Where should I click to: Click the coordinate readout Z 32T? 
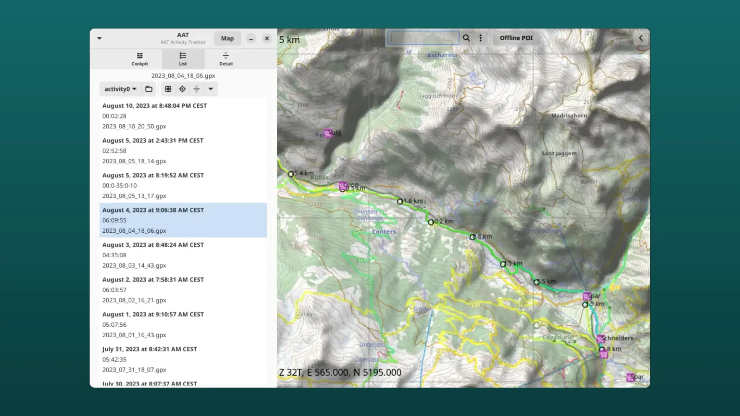click(340, 372)
